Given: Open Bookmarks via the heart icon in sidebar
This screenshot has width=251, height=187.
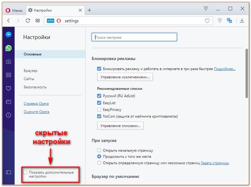Looking at the screenshot, I should click(9, 88).
